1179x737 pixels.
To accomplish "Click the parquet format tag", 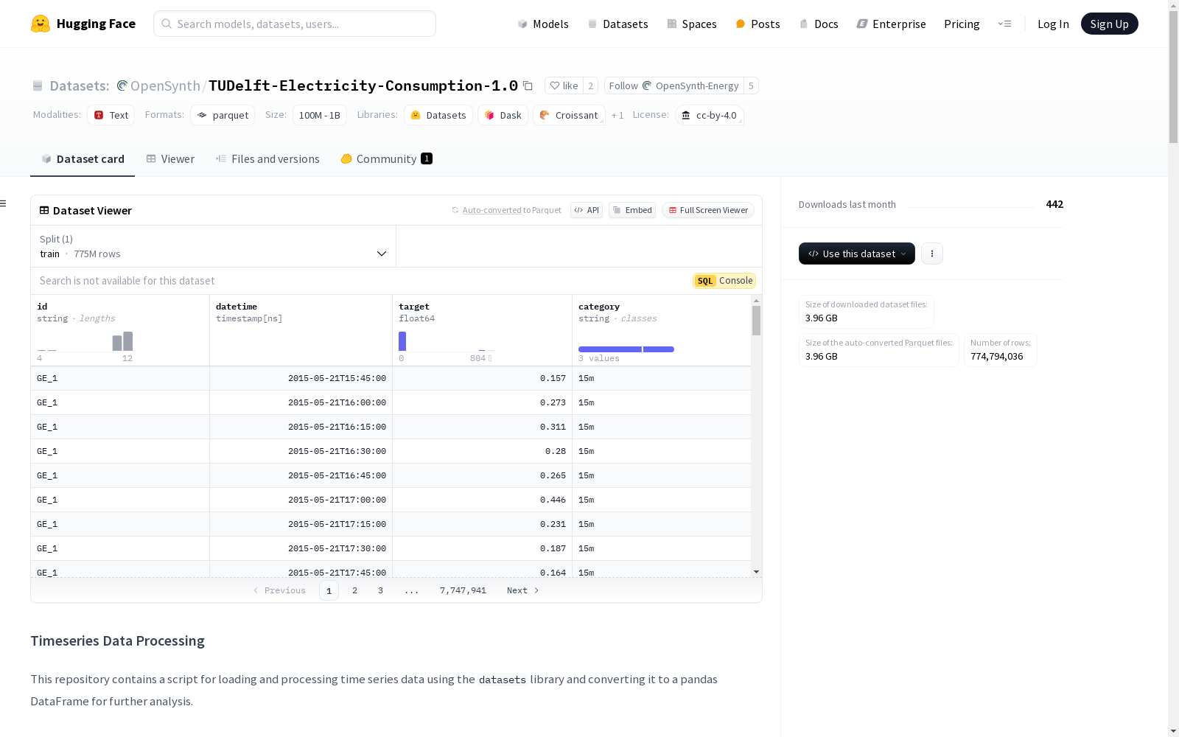I will (x=223, y=115).
